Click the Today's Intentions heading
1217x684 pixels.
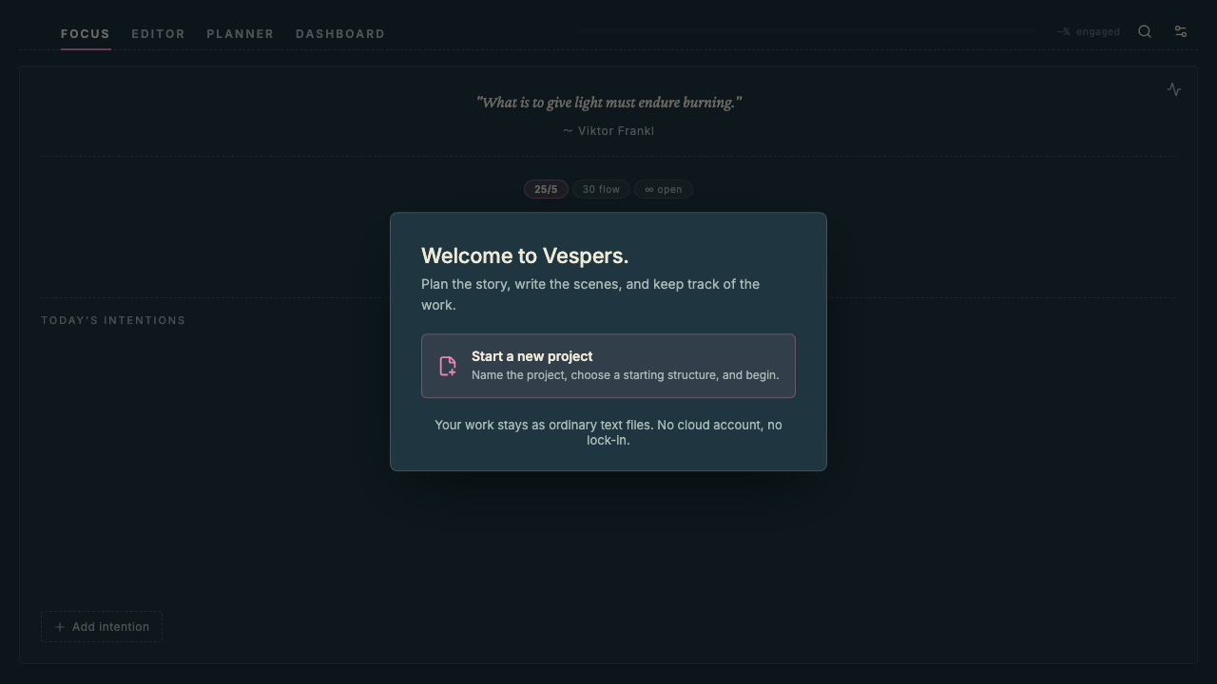point(113,320)
